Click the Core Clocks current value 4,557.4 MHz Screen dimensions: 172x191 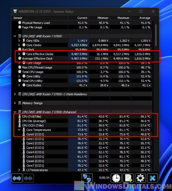pos(79,45)
